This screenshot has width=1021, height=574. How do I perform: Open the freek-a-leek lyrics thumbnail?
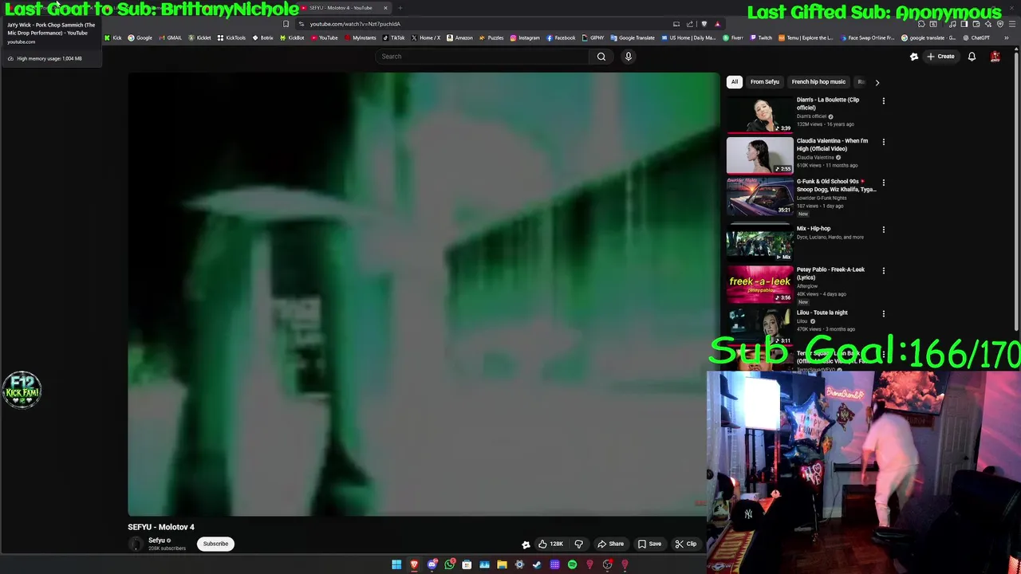coord(759,284)
